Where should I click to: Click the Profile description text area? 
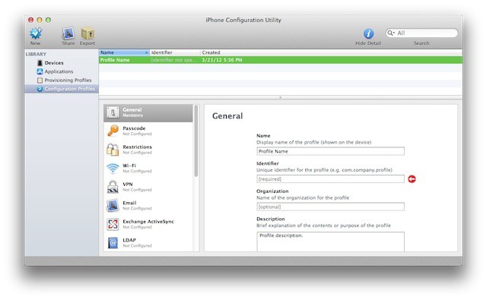click(330, 242)
